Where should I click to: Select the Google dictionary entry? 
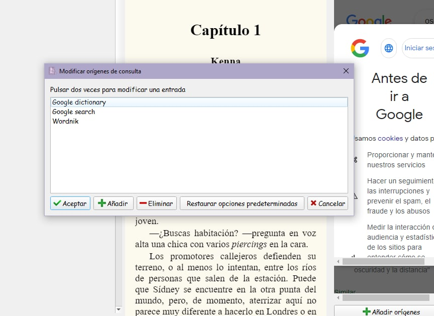[79, 102]
